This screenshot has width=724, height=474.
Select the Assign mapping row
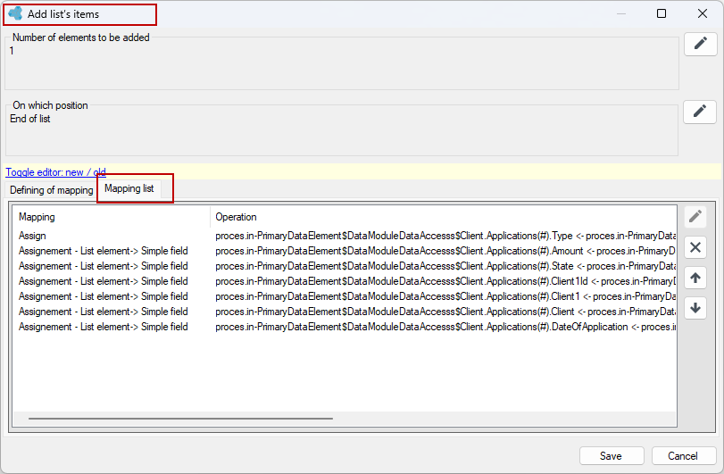click(344, 236)
